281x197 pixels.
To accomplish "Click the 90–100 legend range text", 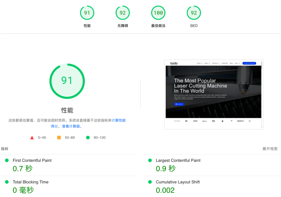I will click(x=100, y=138).
